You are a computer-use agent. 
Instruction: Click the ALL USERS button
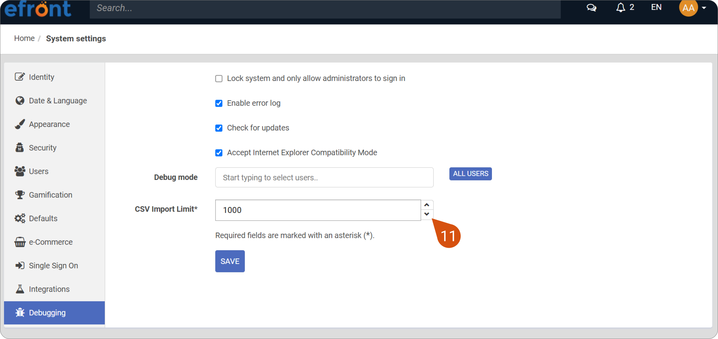coord(470,174)
